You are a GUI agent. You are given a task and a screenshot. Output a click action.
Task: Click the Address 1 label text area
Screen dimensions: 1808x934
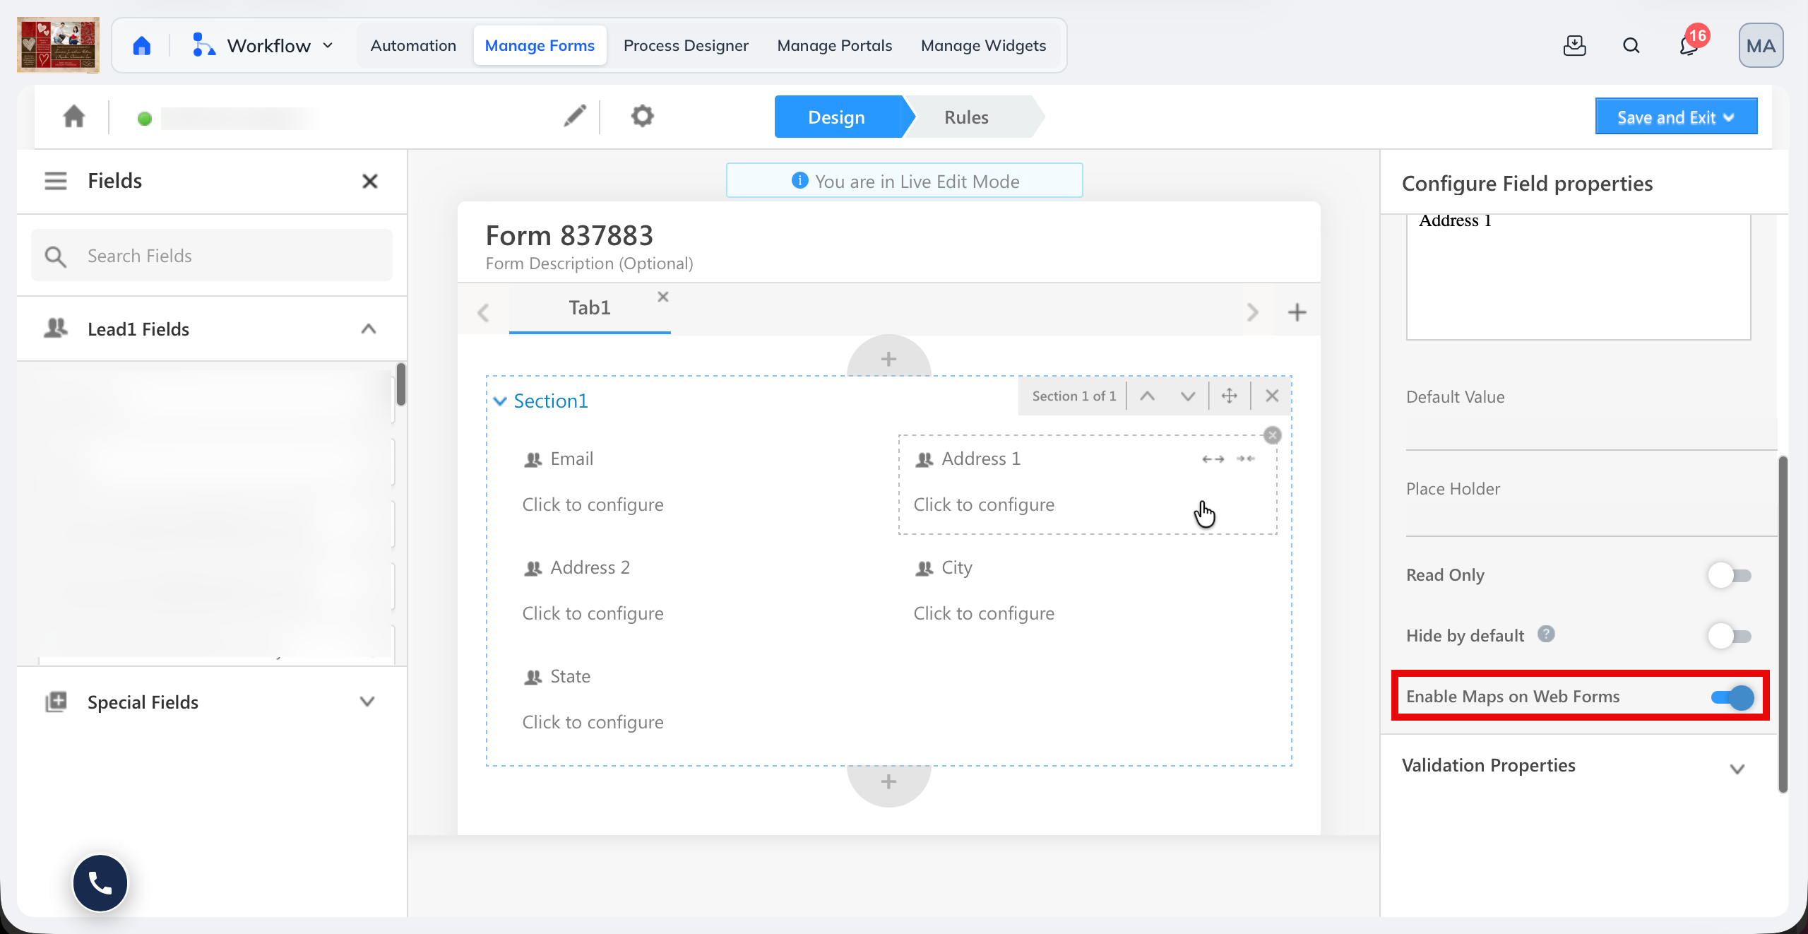(x=1578, y=277)
